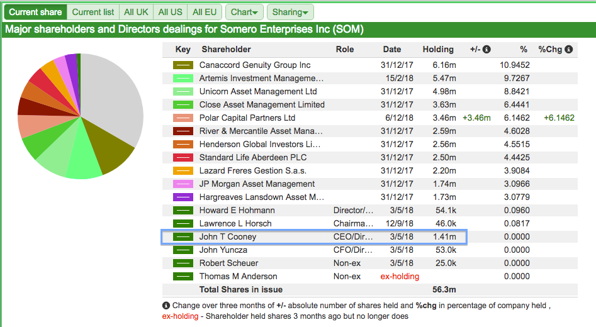Select shareholder Artemis Investment Manageme…

(262, 78)
